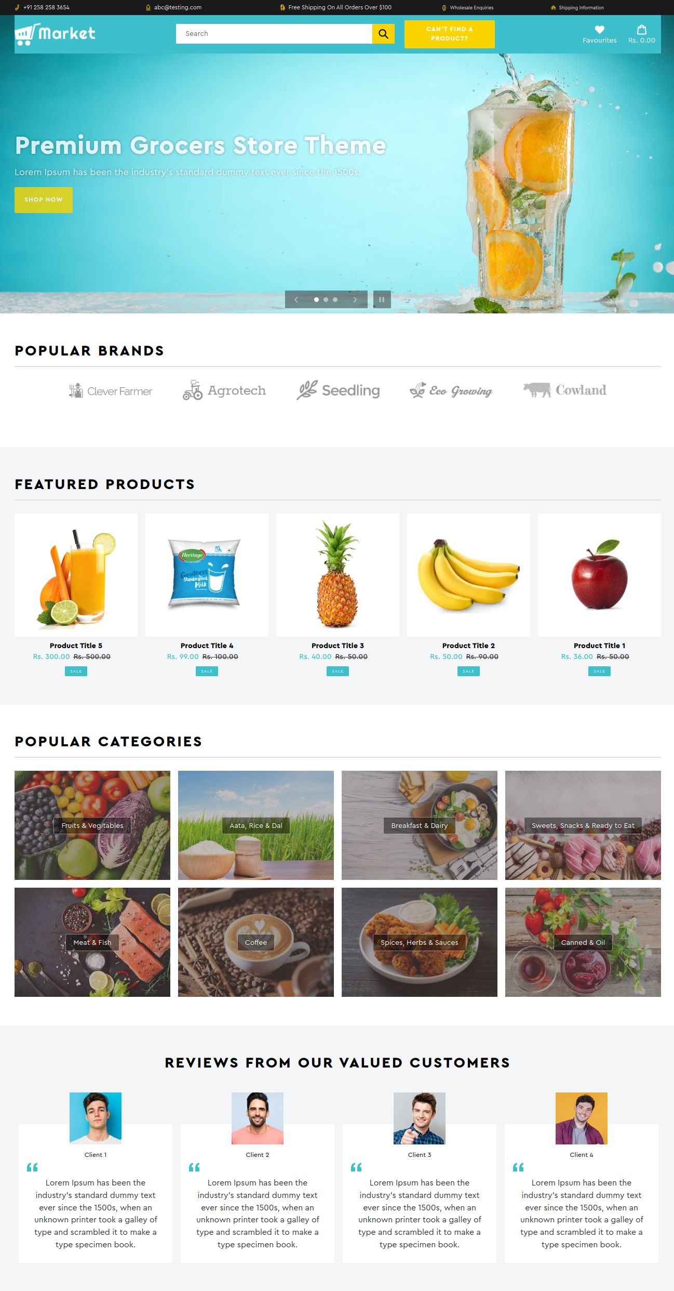
Task: Open Shipping Information link
Action: click(577, 8)
